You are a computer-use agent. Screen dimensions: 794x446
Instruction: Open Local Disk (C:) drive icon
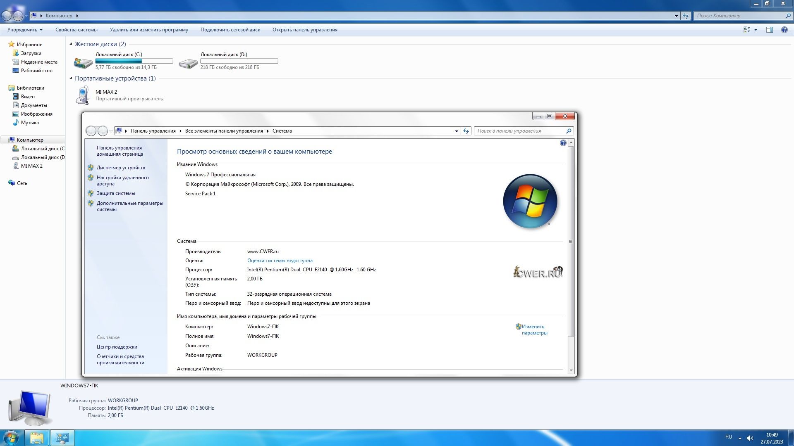click(x=83, y=62)
